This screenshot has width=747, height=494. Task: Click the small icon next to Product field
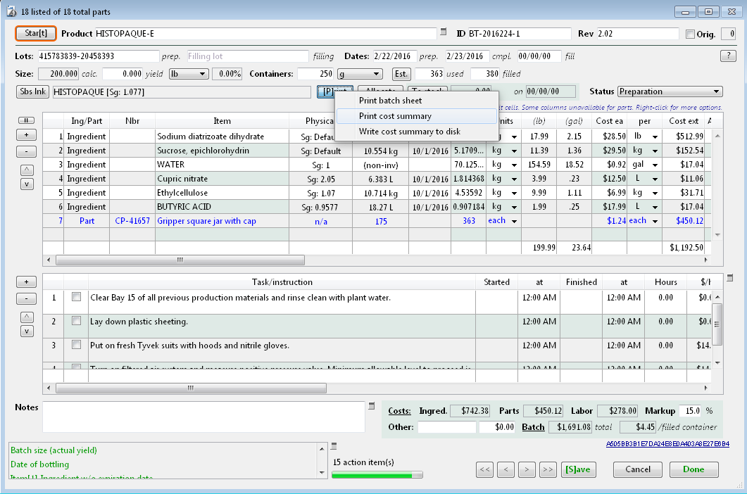tap(443, 32)
